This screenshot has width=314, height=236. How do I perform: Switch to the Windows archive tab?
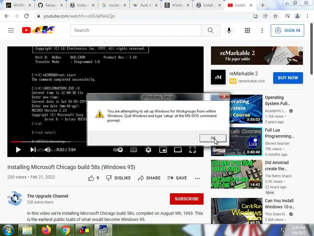177,5
